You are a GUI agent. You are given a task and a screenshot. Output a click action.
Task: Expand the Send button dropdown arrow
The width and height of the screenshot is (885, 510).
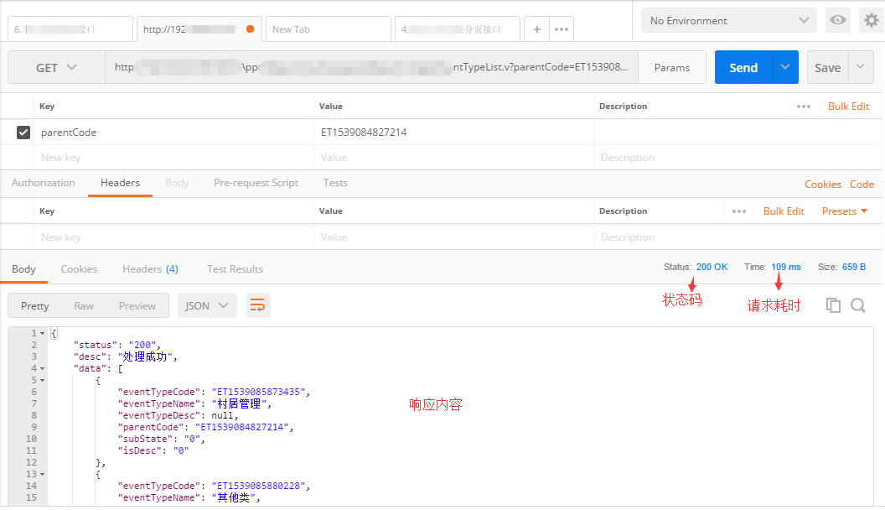tap(785, 67)
